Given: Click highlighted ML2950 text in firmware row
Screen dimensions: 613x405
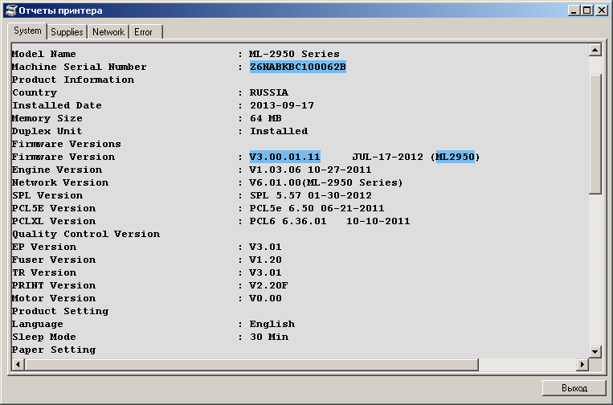Looking at the screenshot, I should coord(455,157).
